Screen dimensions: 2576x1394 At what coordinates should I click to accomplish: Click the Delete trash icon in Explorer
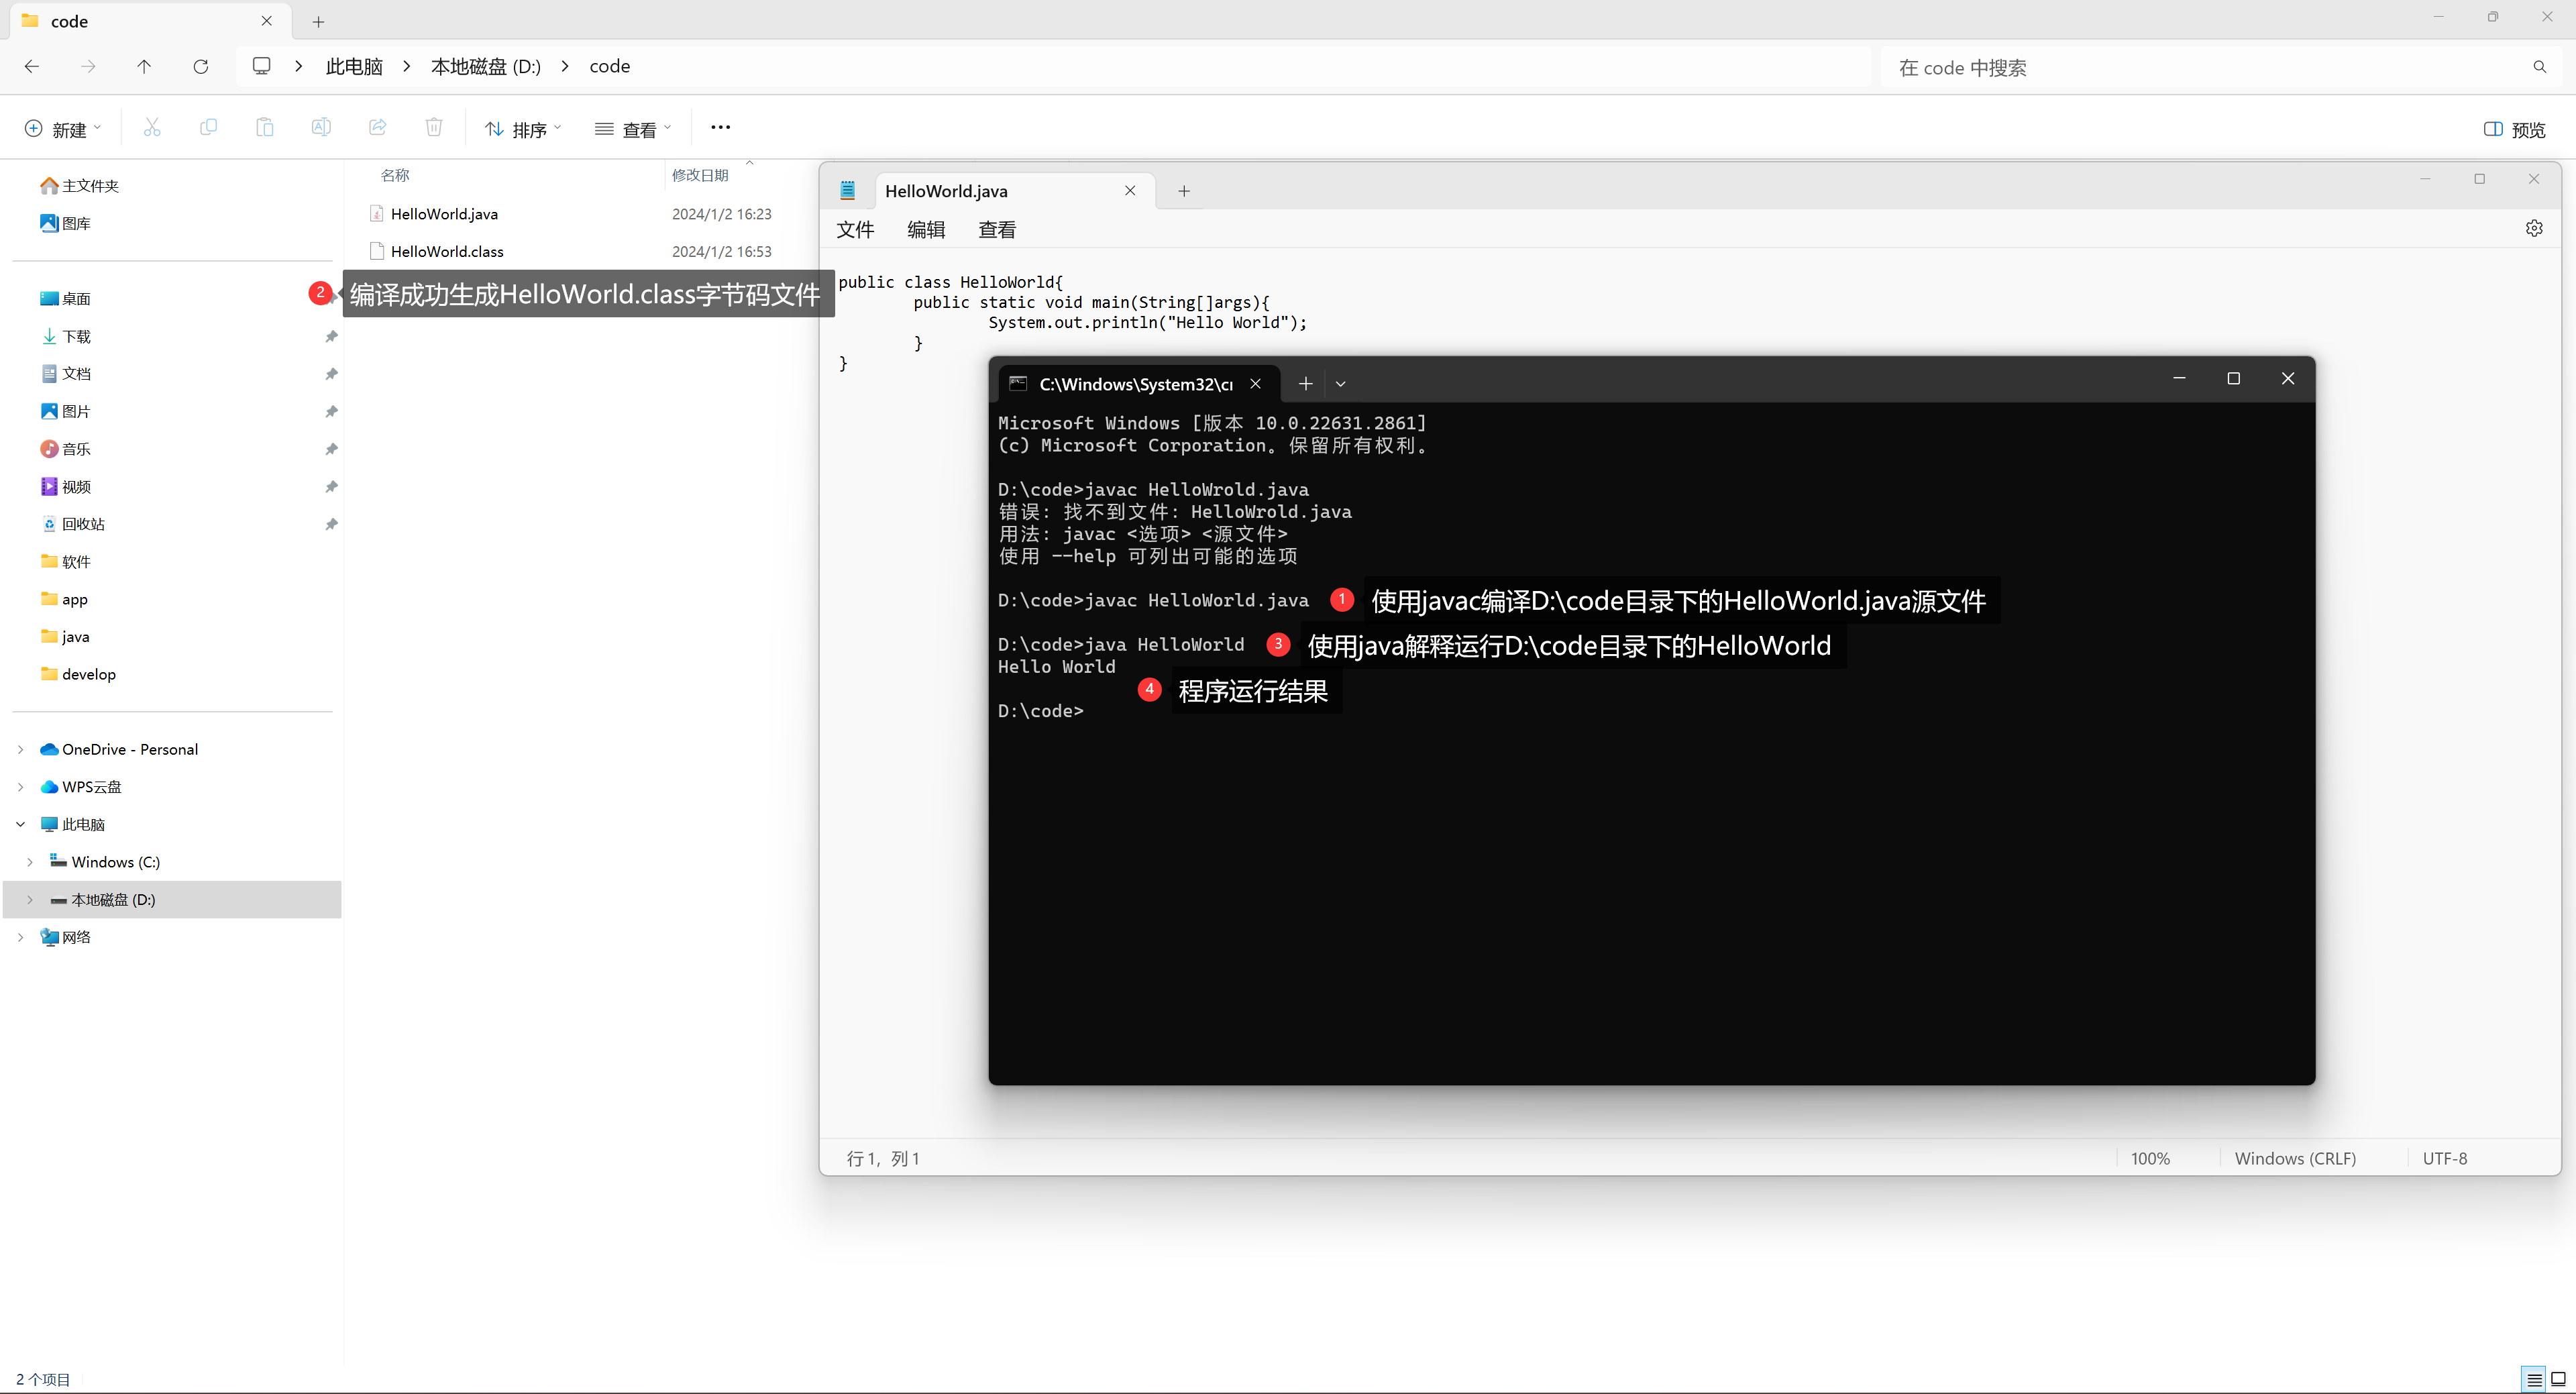click(x=434, y=127)
